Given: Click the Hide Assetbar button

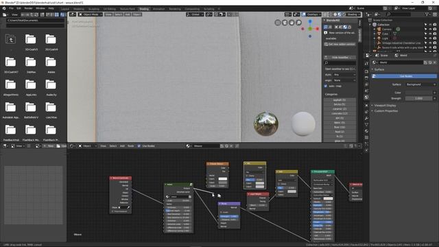Looking at the screenshot, I should pyautogui.click(x=340, y=58).
